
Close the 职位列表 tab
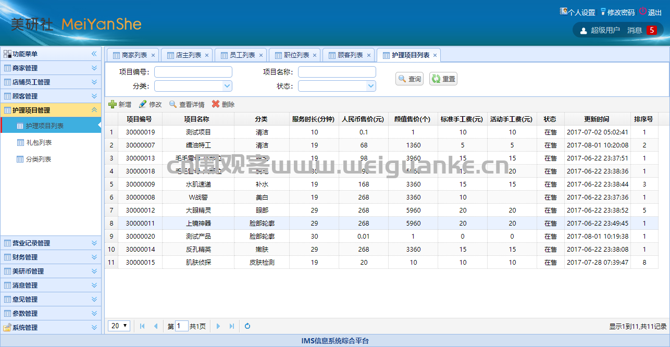tap(315, 55)
